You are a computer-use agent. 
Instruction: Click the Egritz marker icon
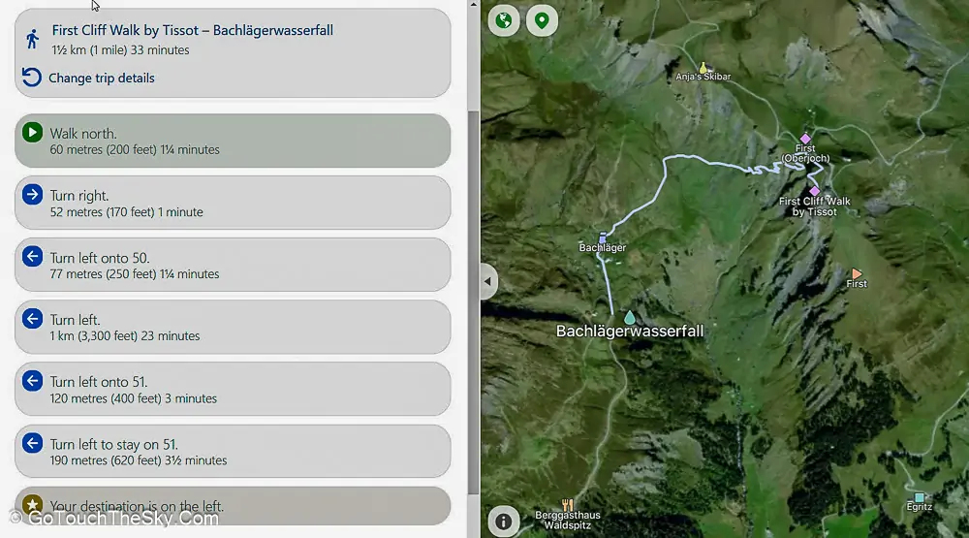[x=919, y=497]
